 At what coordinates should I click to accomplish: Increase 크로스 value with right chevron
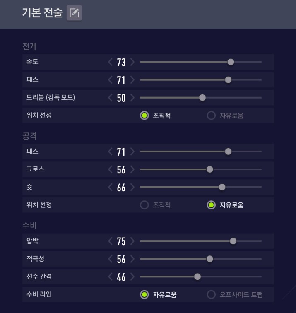[132, 169]
